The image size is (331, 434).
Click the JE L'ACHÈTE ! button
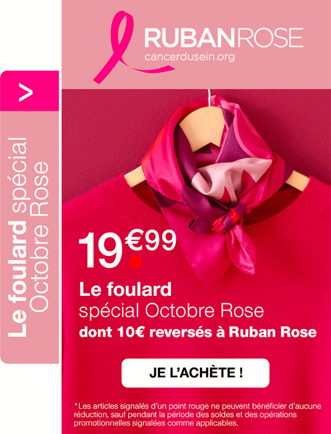pos(195,373)
